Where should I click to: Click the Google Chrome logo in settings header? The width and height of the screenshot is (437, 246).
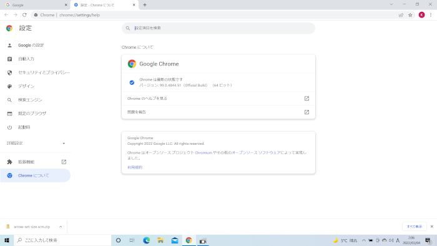(x=9, y=28)
